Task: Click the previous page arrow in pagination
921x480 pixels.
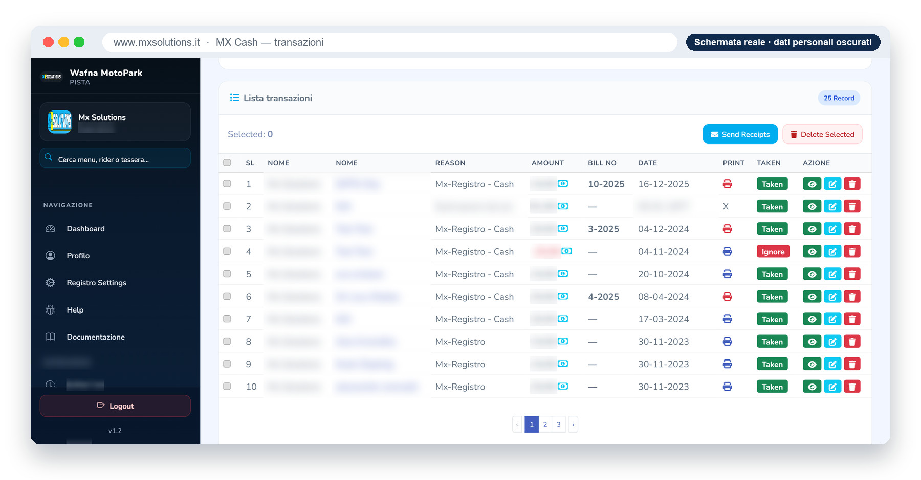Action: point(517,424)
